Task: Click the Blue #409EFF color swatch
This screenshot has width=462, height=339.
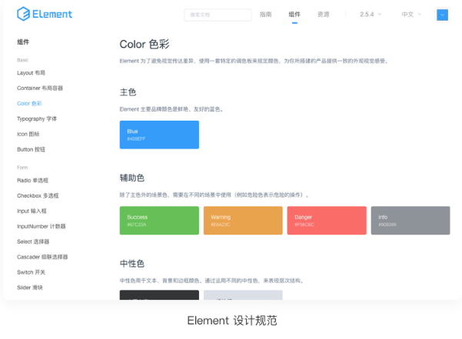Action: click(159, 135)
